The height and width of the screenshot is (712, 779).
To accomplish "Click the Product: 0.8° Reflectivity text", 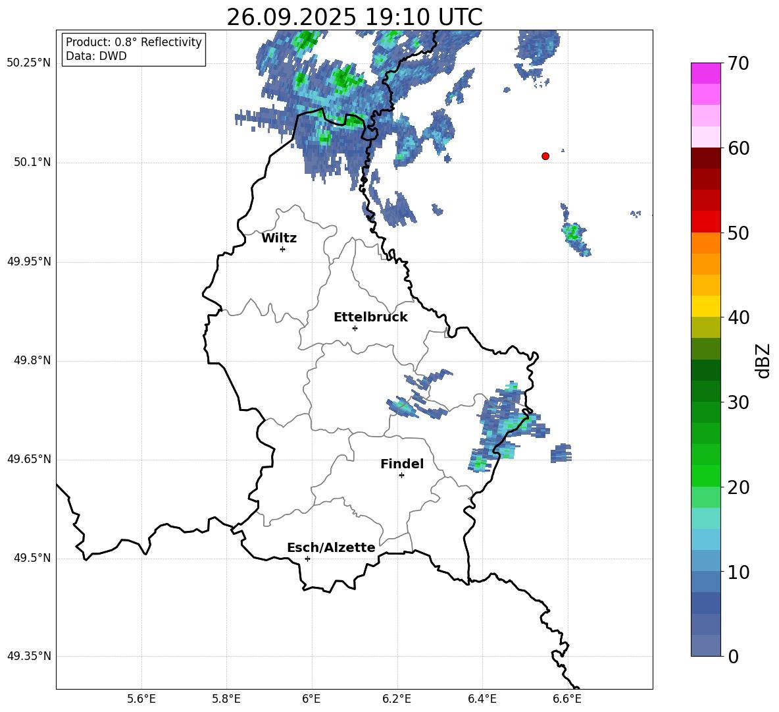I will click(134, 42).
